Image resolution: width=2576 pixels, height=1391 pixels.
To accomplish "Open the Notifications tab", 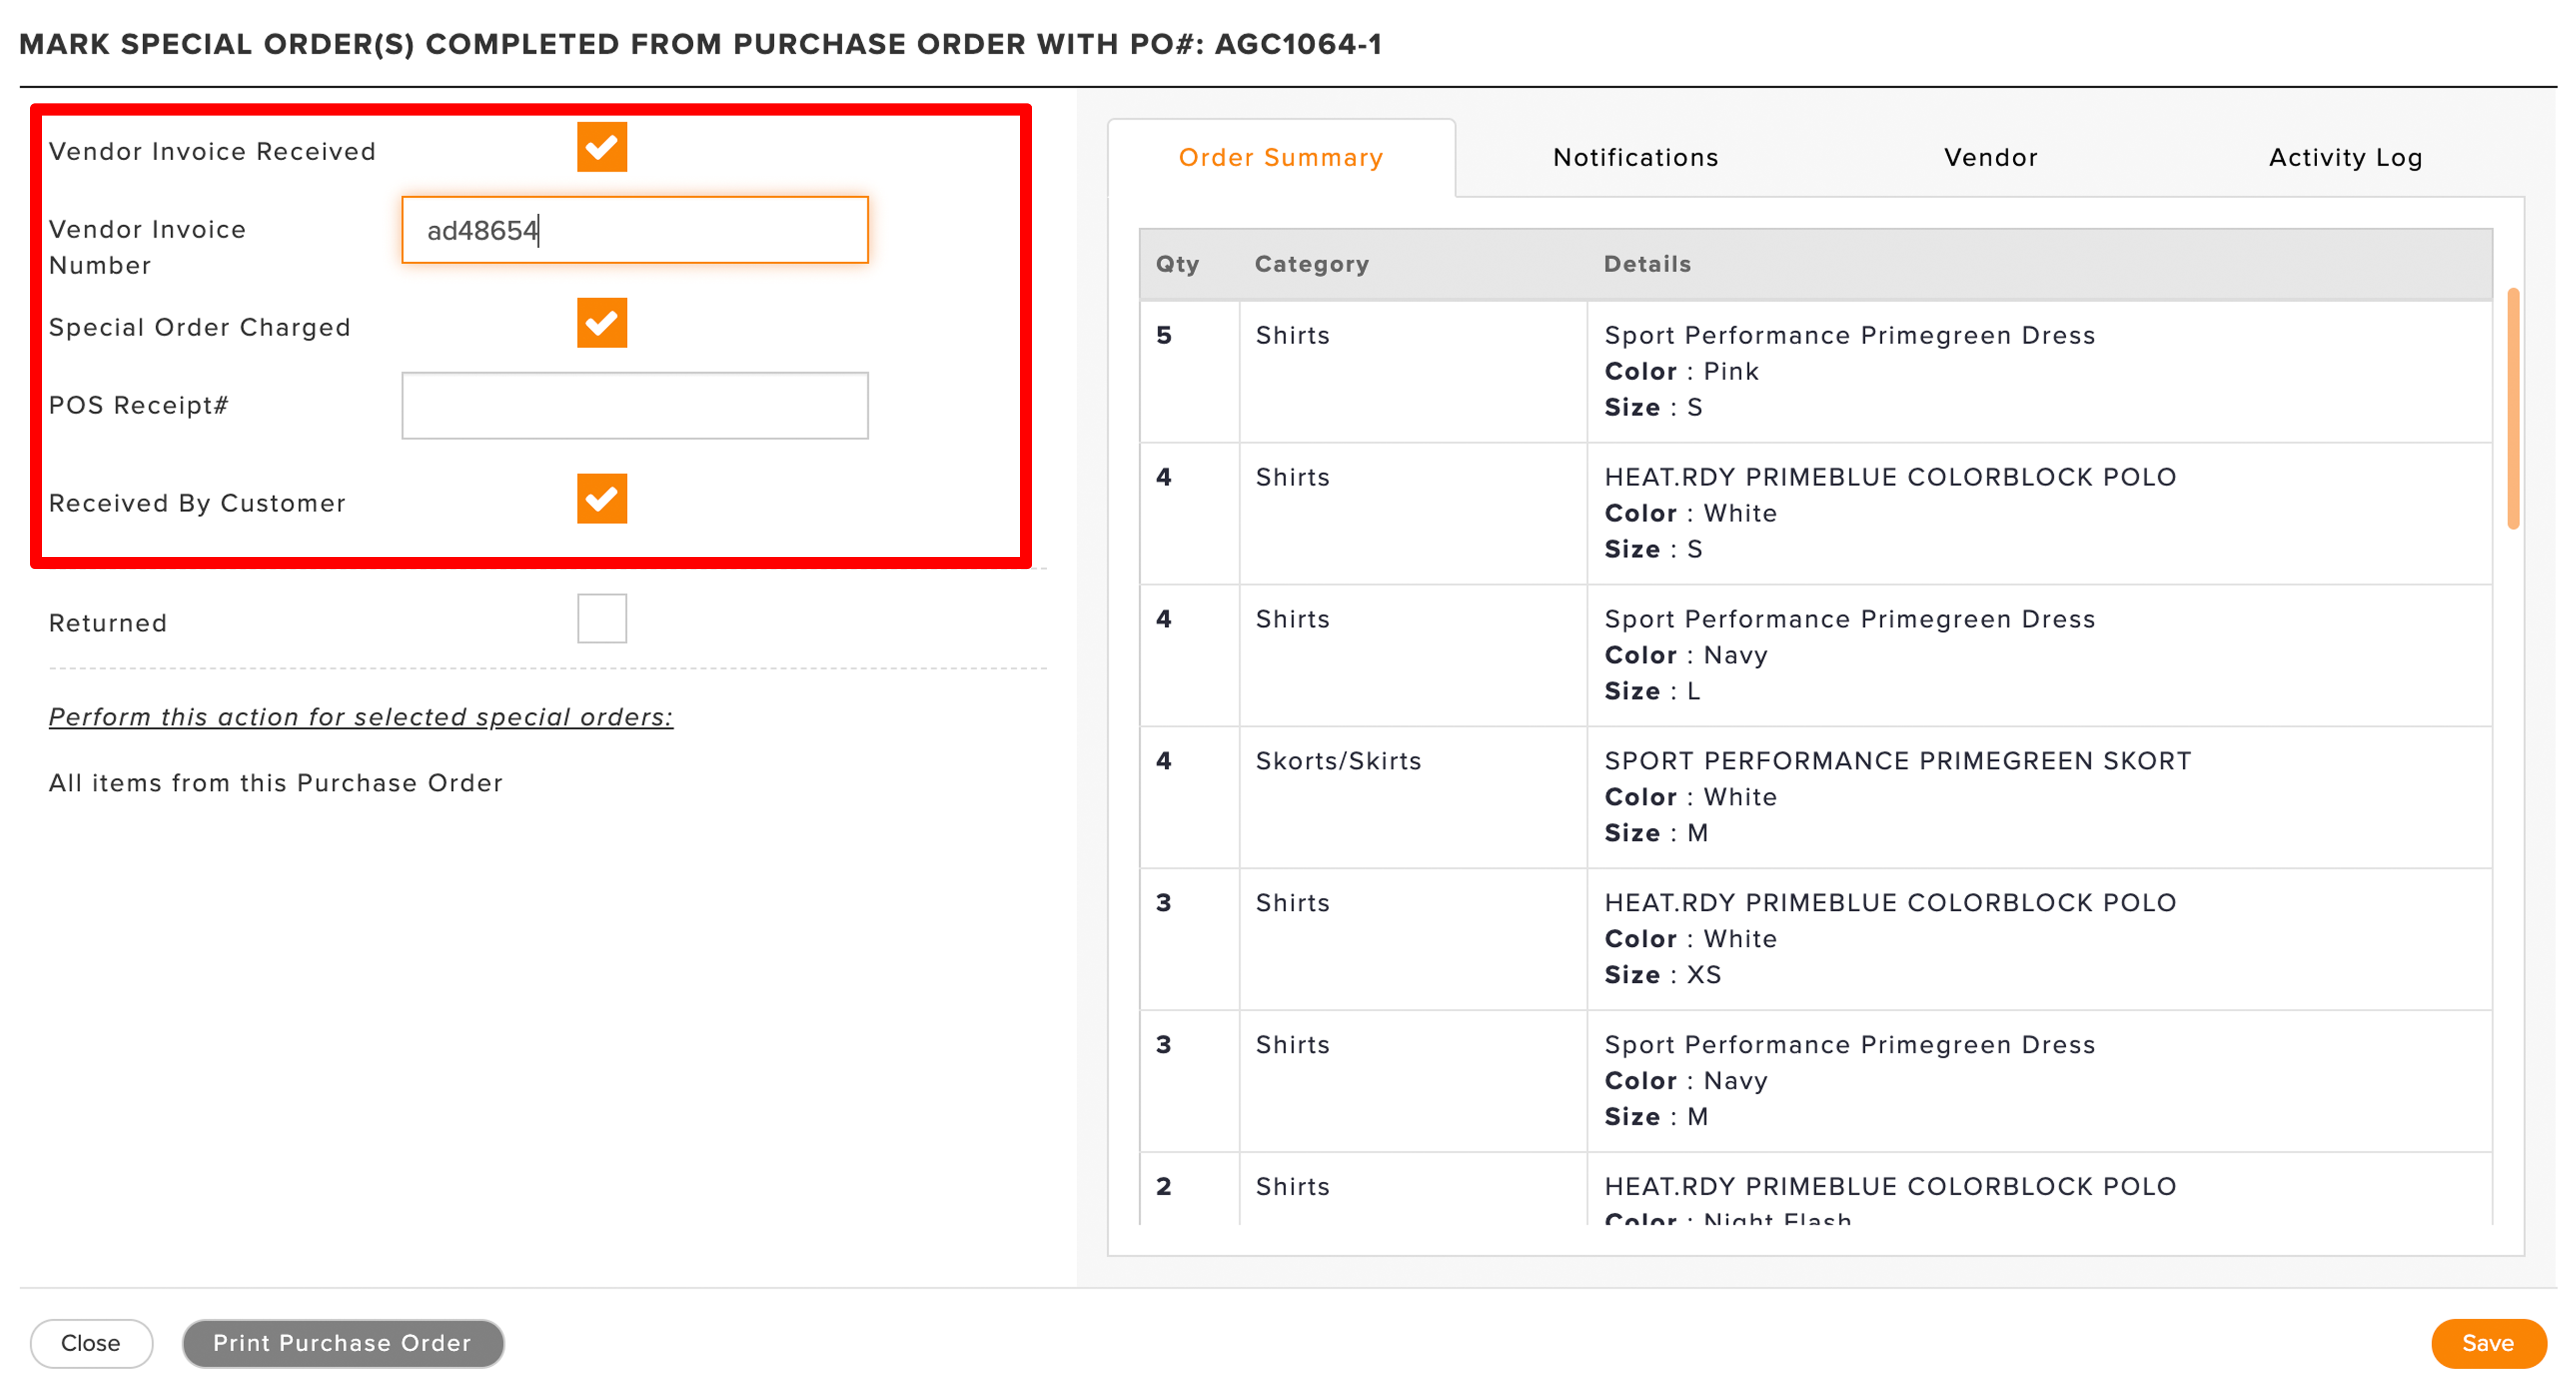I will (x=1636, y=157).
